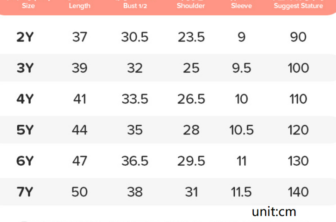
Task: Click the 38 bust value for 7Y
Action: coord(135,192)
